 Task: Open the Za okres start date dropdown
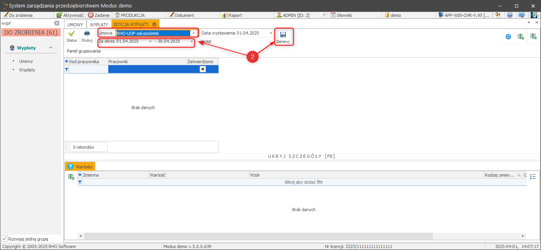150,41
